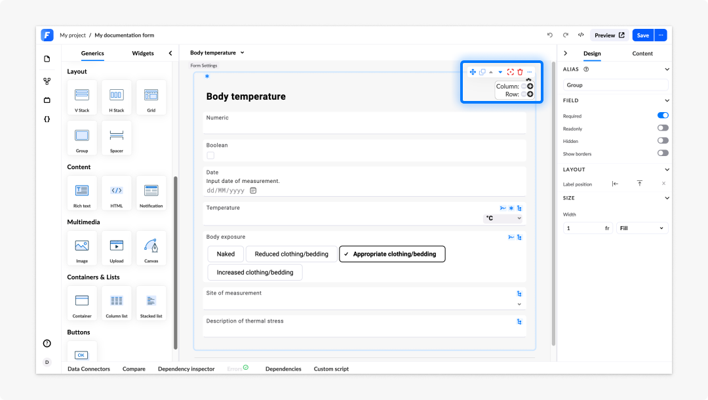Open the Data Connectors tab

pos(89,369)
